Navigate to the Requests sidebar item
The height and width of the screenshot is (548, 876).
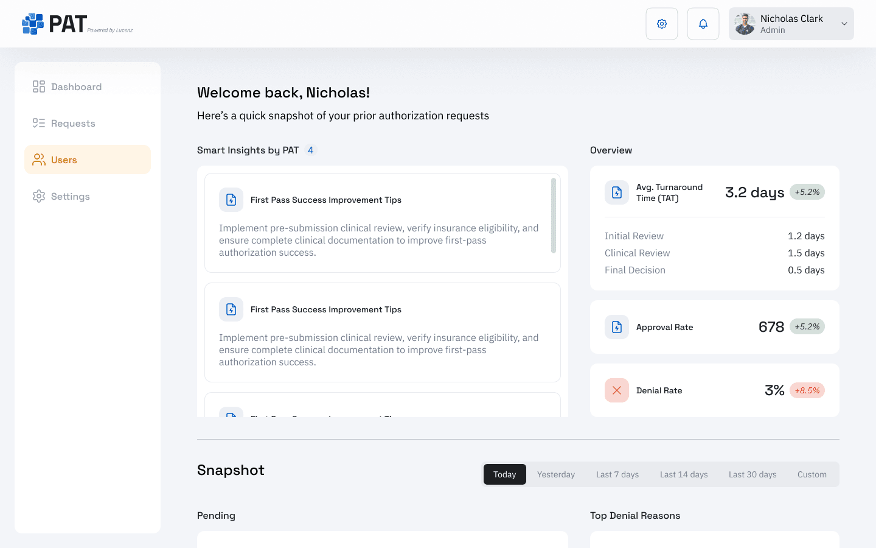point(73,123)
